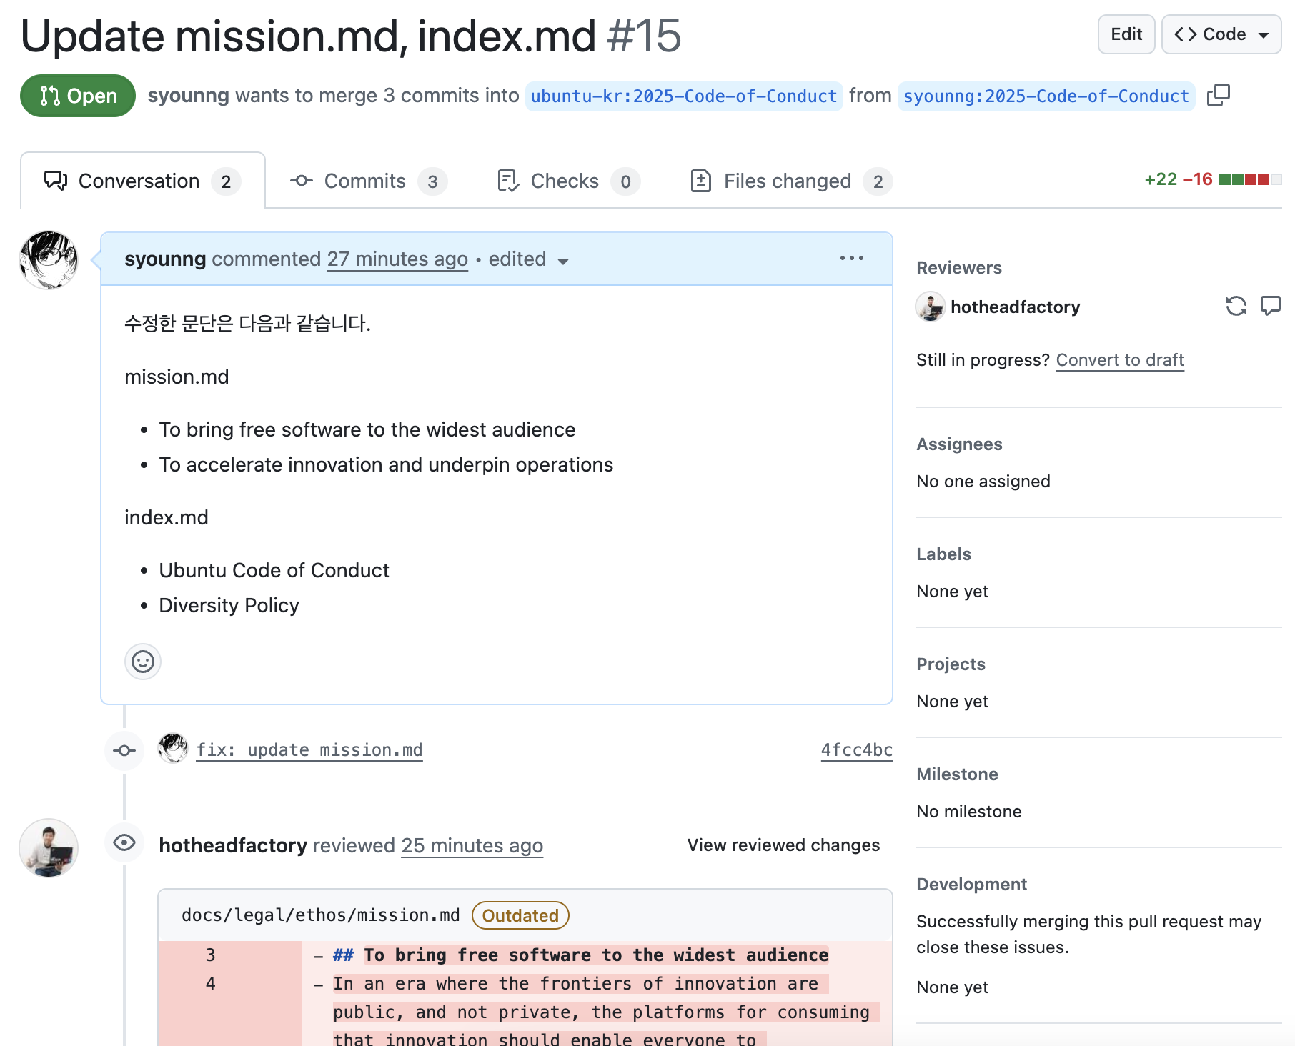Click diff line number 4

point(210,984)
